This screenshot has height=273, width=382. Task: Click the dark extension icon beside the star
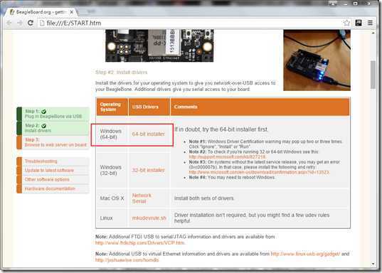[359, 23]
